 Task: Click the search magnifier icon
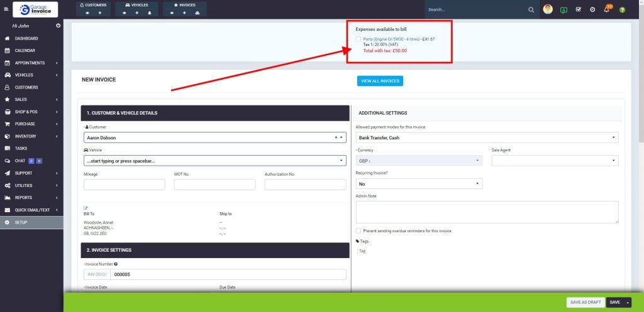(531, 9)
